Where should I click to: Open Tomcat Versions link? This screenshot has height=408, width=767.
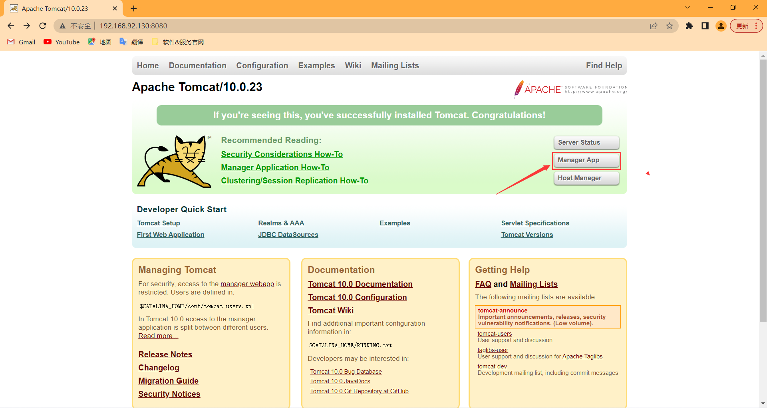tap(527, 235)
